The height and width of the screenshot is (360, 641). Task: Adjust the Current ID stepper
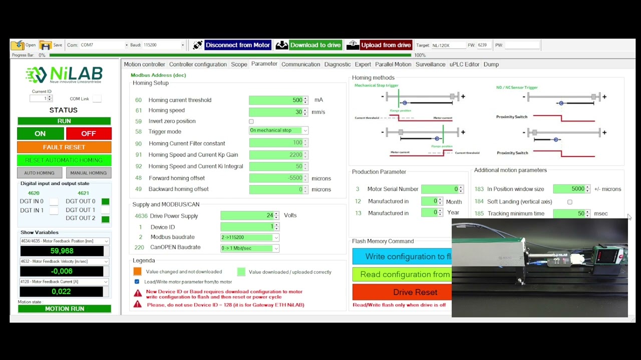click(x=50, y=98)
